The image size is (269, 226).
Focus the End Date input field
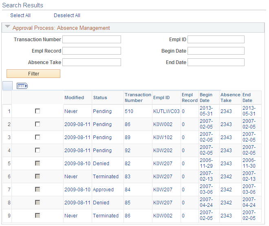[216, 62]
